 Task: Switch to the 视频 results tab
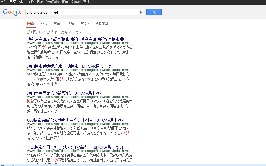pos(71,24)
